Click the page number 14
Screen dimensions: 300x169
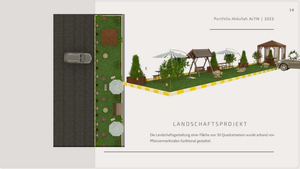[x=292, y=10]
